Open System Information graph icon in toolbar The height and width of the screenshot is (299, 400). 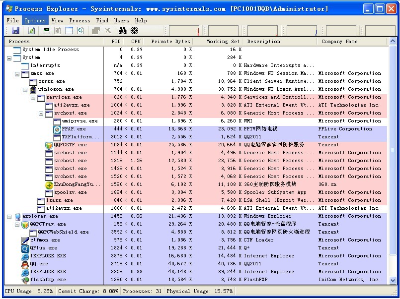[x=47, y=31]
